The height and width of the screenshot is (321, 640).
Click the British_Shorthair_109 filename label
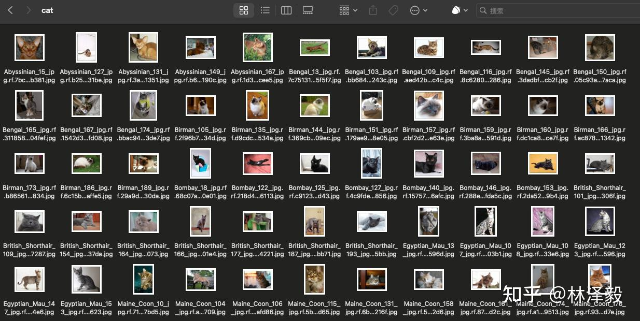tap(29, 250)
